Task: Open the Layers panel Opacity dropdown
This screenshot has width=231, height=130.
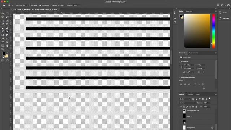Action: [209, 103]
